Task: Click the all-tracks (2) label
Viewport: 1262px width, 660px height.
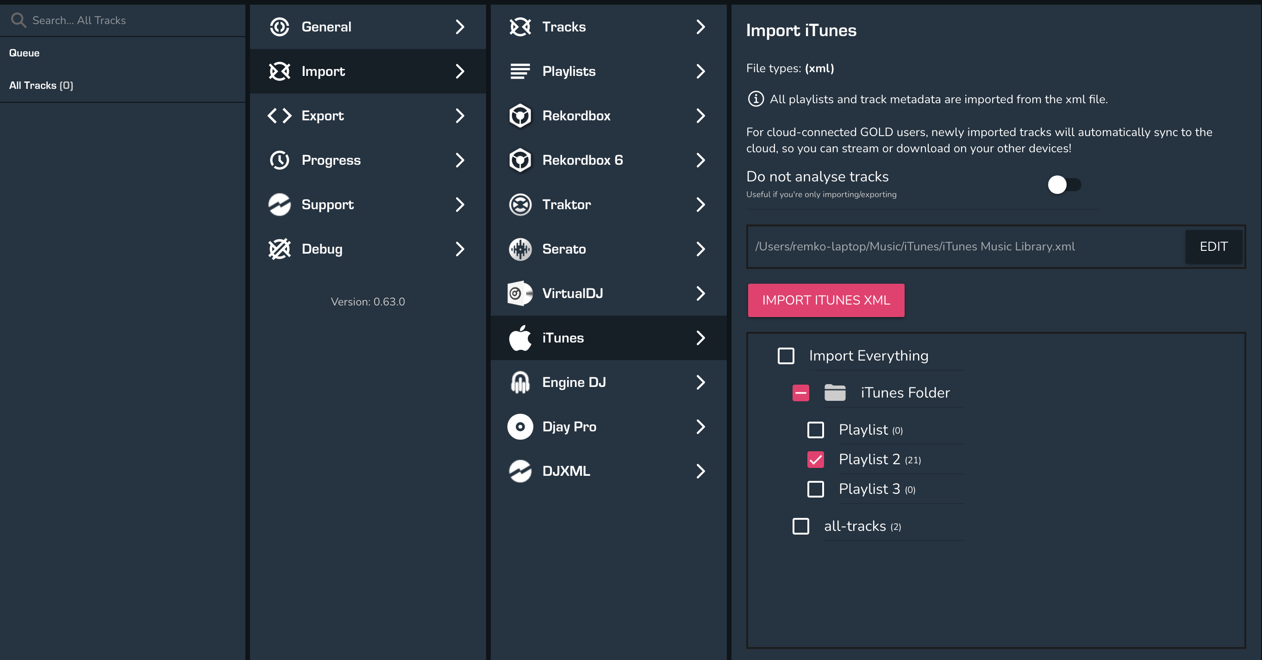Action: click(x=862, y=526)
